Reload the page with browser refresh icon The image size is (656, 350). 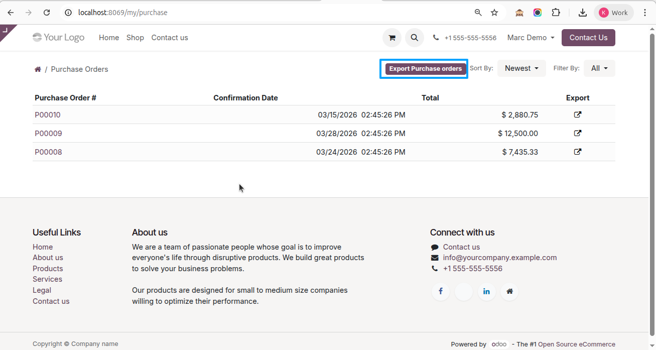pos(47,13)
